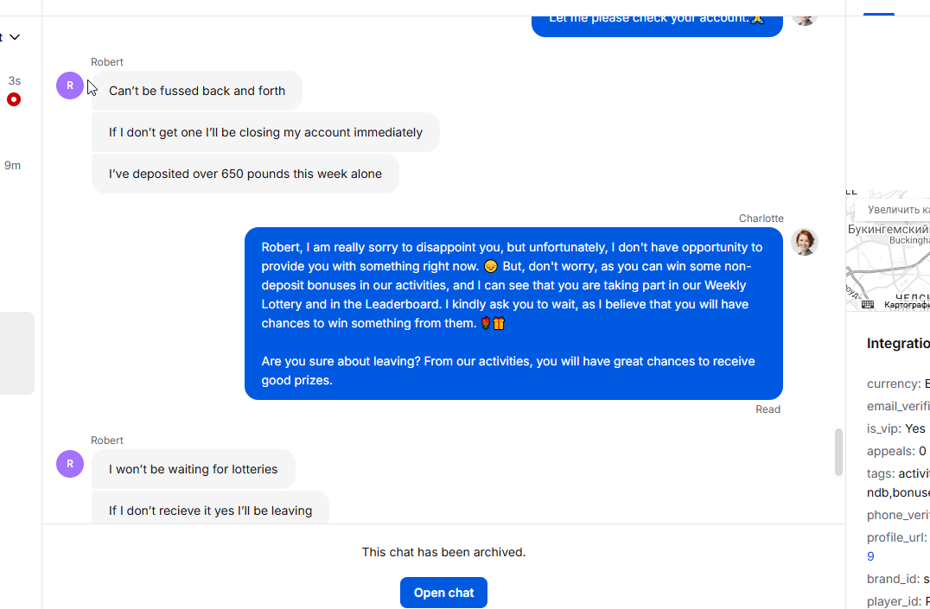The width and height of the screenshot is (930, 609).
Task: Select the "Can't be fussed back and forth" message
Action: point(197,91)
